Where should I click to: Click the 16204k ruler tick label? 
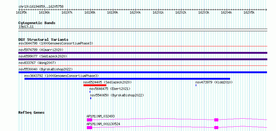(227, 12)
